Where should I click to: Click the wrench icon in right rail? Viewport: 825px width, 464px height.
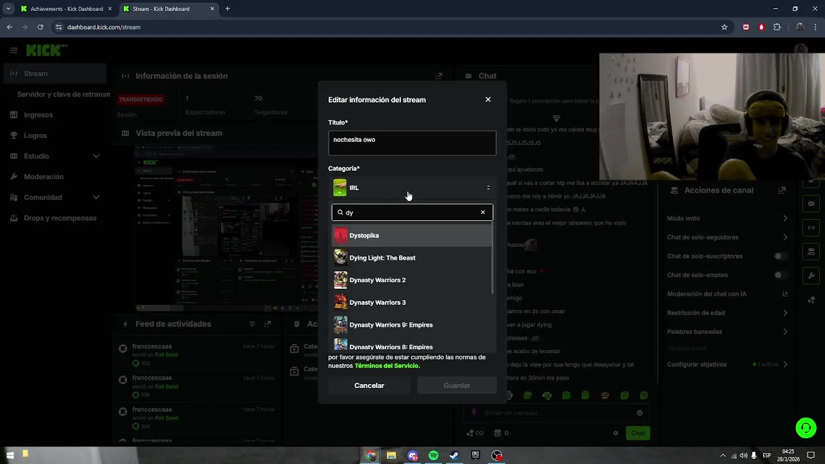[811, 275]
